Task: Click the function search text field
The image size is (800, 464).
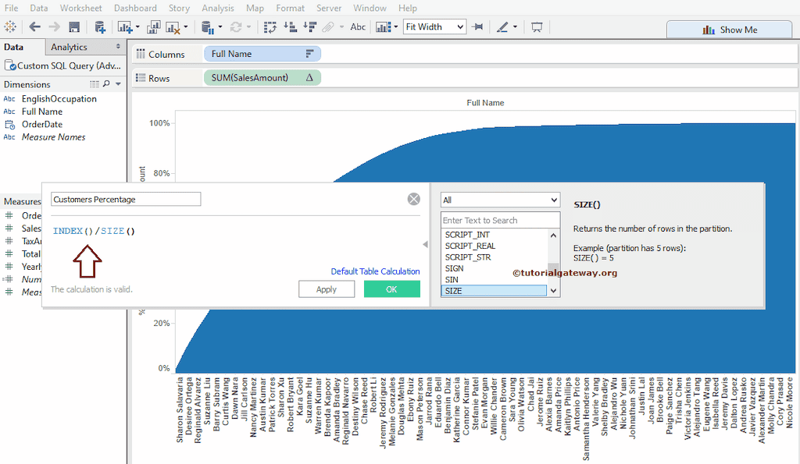Action: coord(500,221)
